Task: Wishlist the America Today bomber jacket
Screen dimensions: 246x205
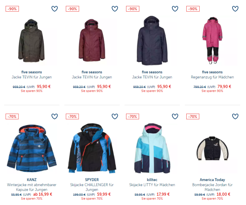Action: coord(235,117)
